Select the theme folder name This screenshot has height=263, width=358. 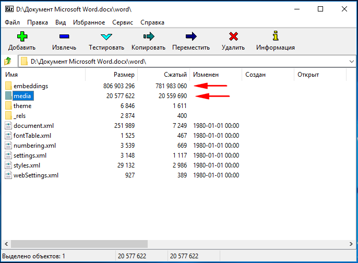(22, 106)
